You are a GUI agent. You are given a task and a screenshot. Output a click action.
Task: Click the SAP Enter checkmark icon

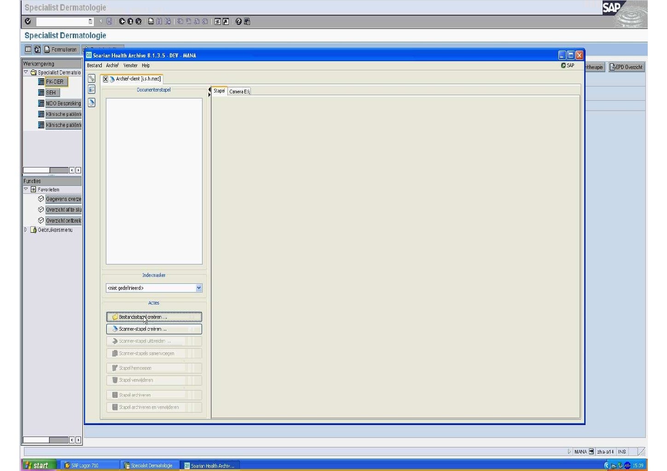click(28, 21)
